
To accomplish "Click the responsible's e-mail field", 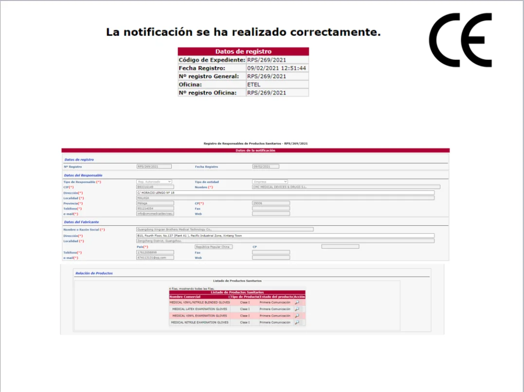I will [x=155, y=214].
